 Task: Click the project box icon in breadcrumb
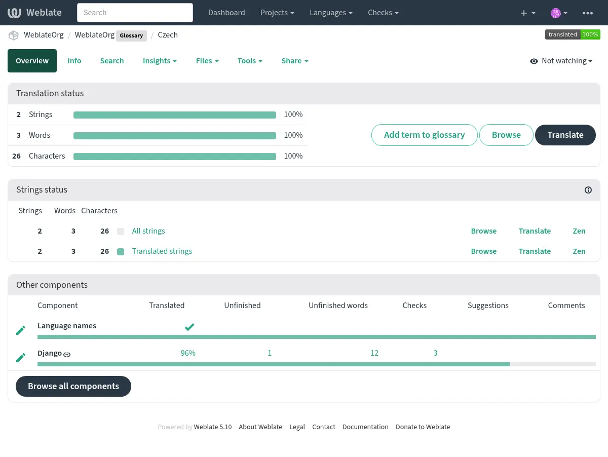click(13, 35)
